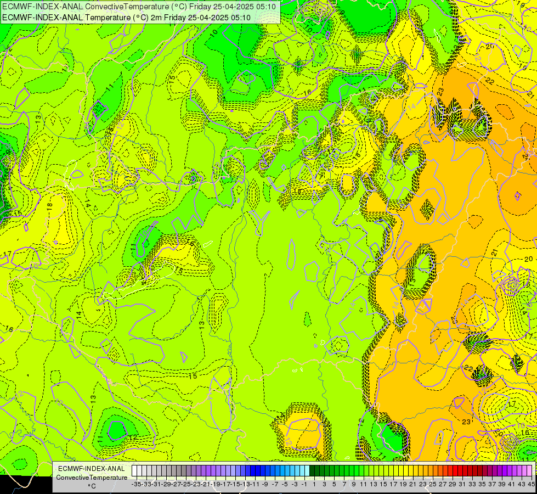Click the legend label ECMWF-INDEX-ANAL

pyautogui.click(x=92, y=469)
